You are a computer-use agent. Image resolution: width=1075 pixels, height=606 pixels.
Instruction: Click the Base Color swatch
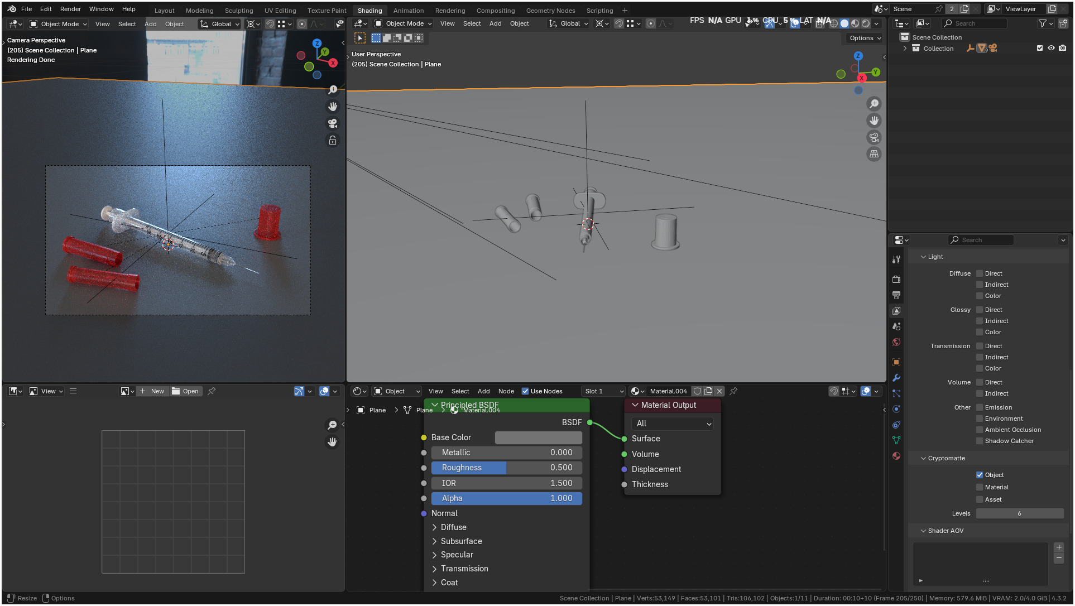[538, 437]
